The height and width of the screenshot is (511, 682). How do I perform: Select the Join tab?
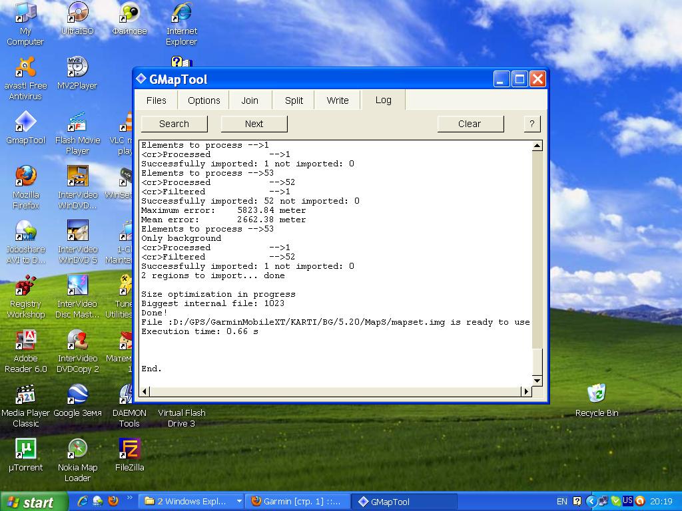[x=250, y=100]
